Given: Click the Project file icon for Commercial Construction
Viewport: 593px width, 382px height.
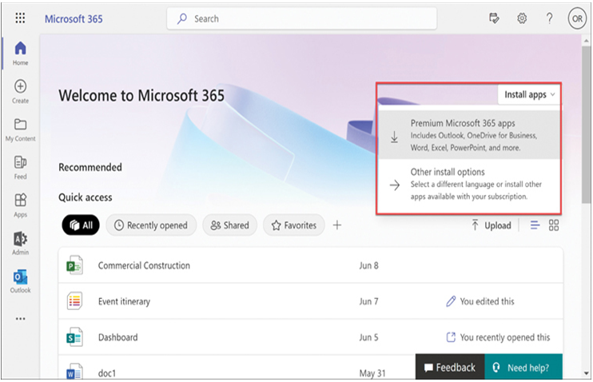Looking at the screenshot, I should [x=74, y=265].
